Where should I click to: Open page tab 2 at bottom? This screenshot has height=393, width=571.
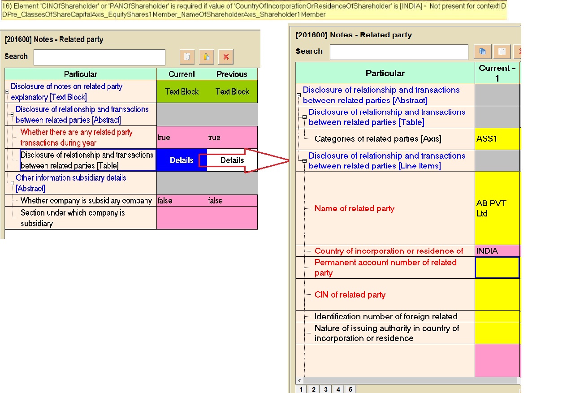[x=313, y=389]
